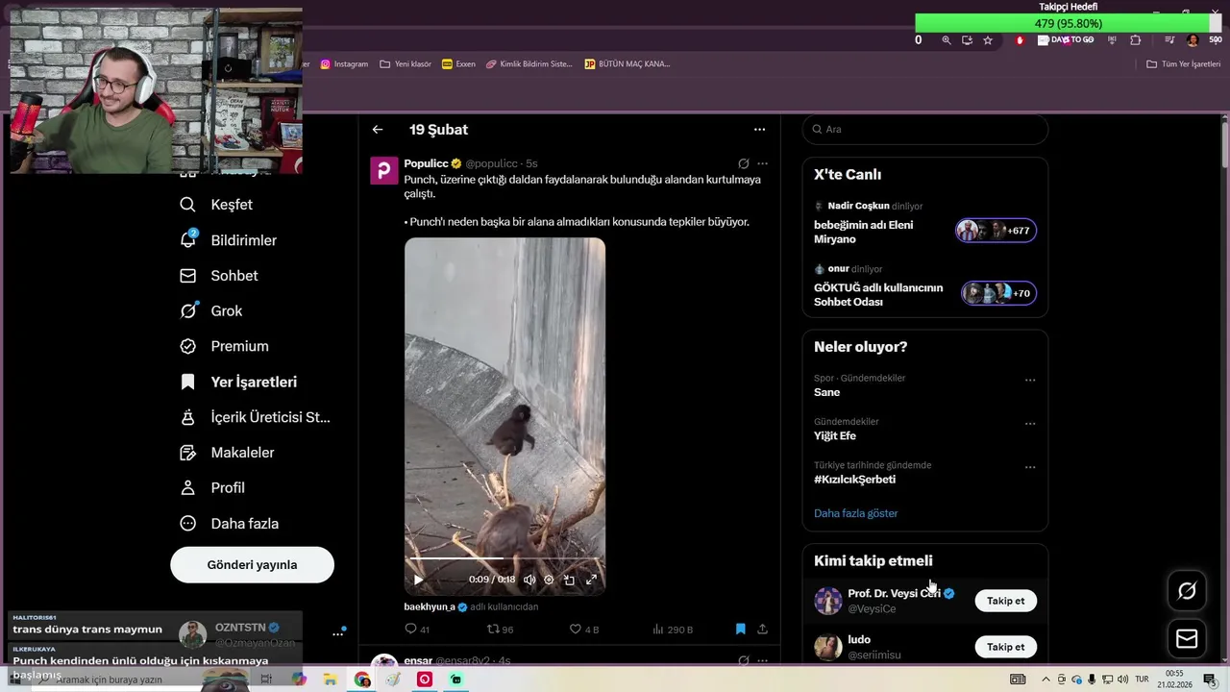Screen dimensions: 1230x692
Task: Open baekhyun_a source account link
Action: pyautogui.click(x=430, y=607)
